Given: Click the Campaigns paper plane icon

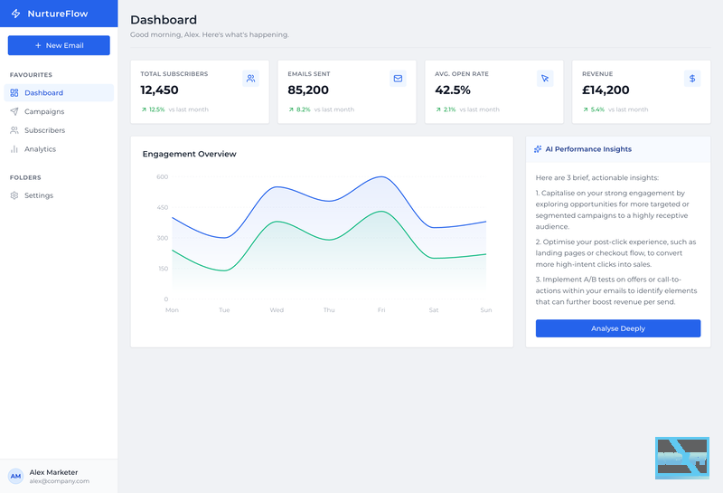Looking at the screenshot, I should (x=14, y=111).
